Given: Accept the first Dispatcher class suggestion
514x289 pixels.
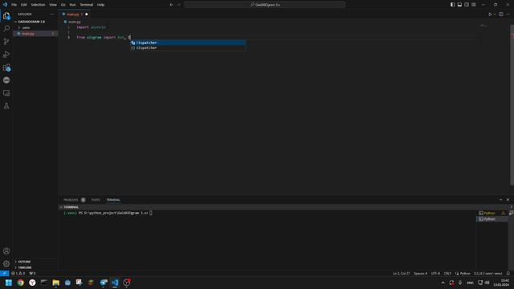Looking at the screenshot, I should pyautogui.click(x=187, y=43).
